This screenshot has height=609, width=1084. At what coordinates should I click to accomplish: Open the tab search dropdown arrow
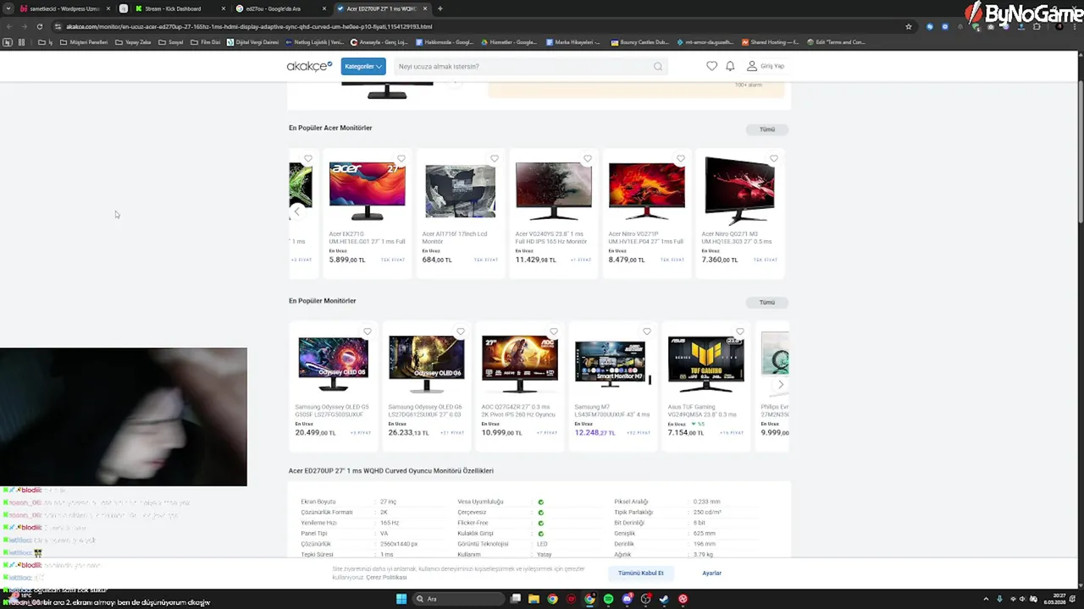(x=9, y=8)
